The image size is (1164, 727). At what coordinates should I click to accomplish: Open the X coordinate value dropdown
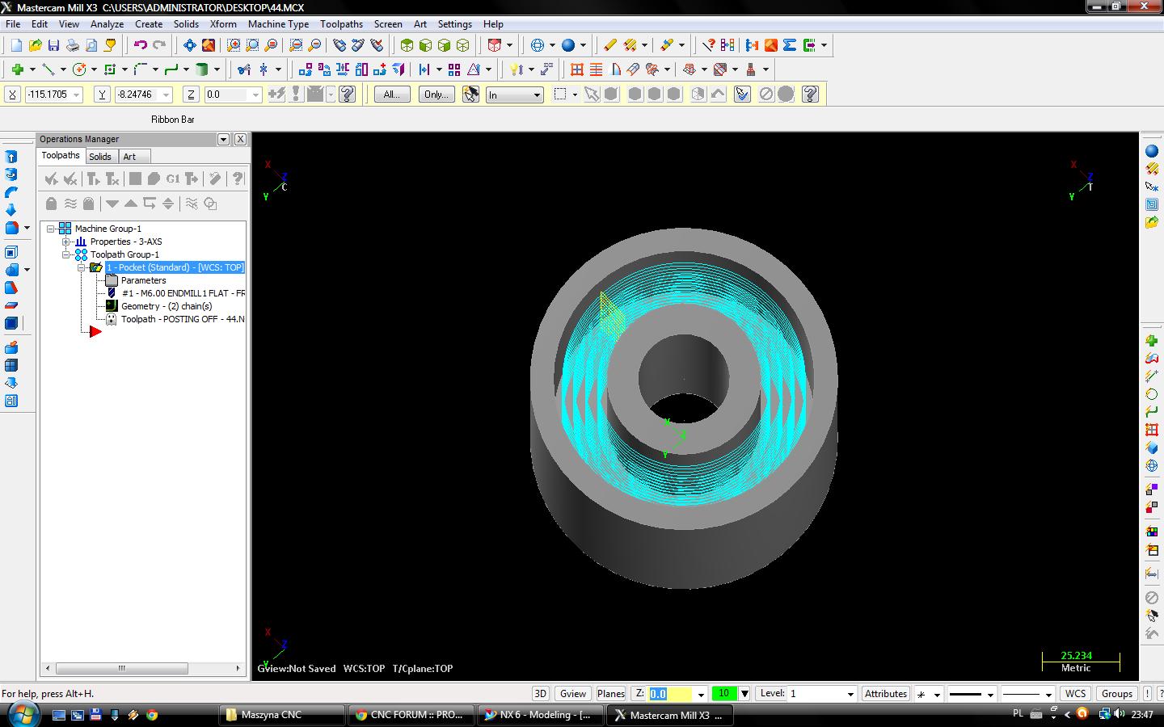tap(77, 95)
